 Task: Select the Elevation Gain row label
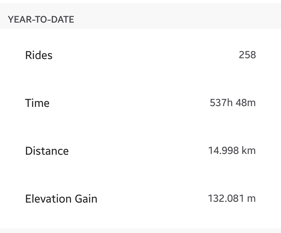[x=61, y=199]
